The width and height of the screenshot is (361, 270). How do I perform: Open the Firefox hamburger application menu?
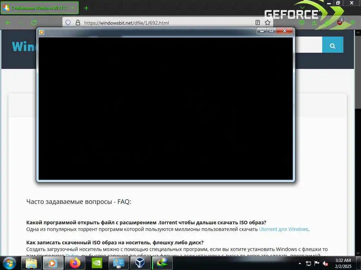353,22
